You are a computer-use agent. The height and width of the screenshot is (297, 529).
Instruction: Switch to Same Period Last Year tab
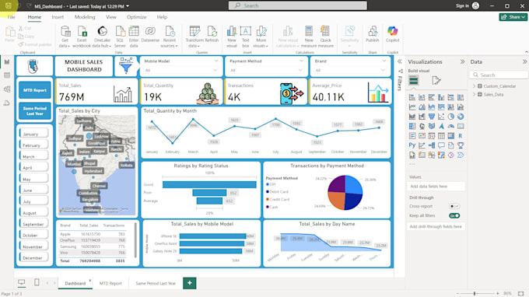pos(156,283)
